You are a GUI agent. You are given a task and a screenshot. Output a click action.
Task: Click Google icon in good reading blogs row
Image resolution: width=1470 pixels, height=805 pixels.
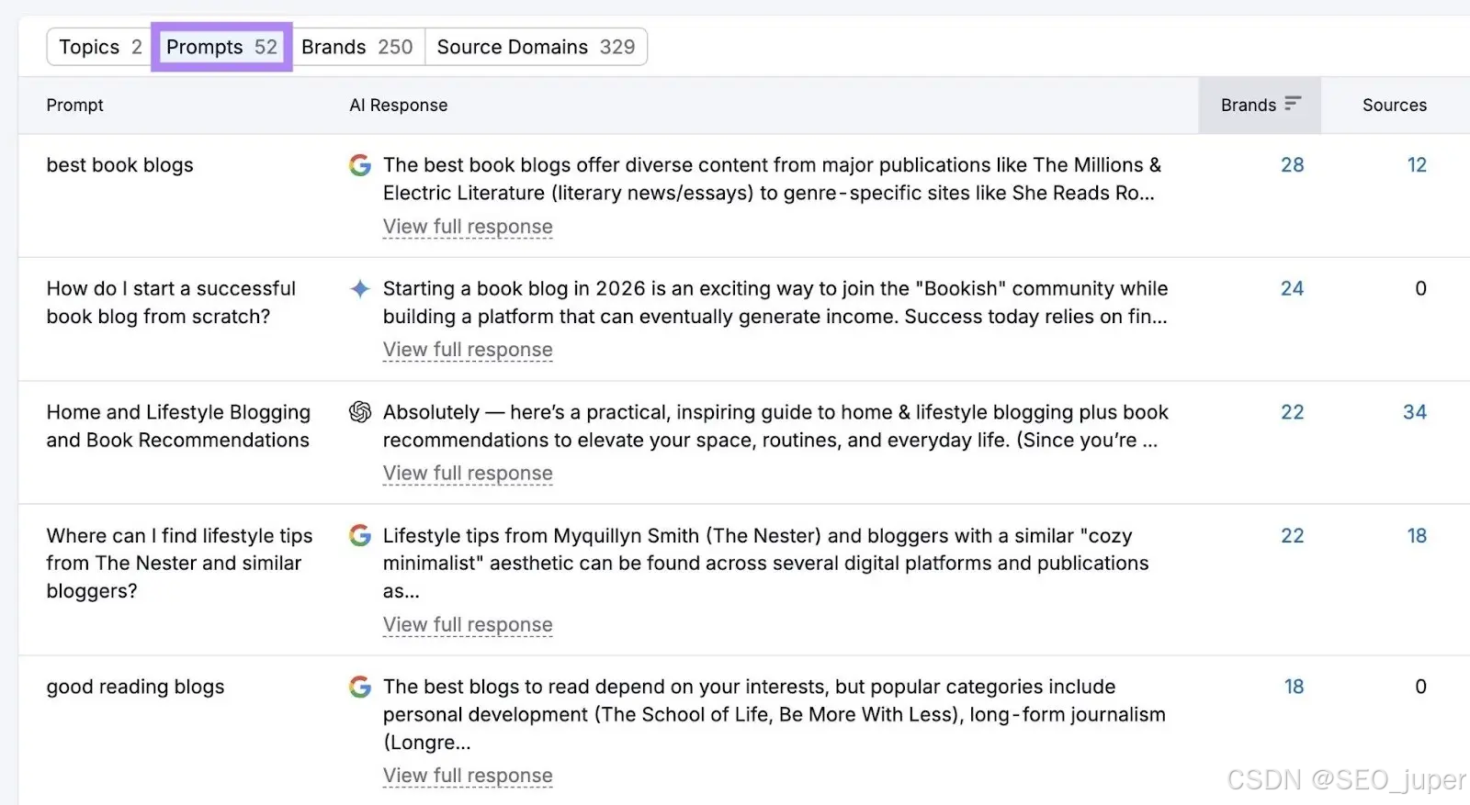360,687
